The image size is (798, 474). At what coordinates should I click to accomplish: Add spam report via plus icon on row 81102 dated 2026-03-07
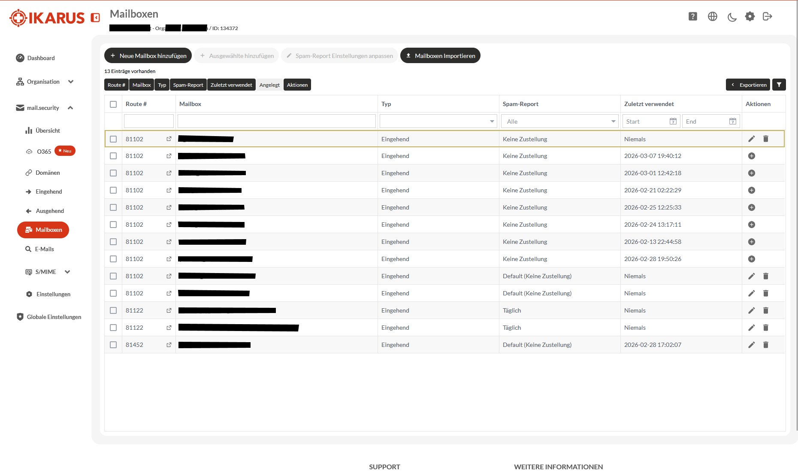point(751,156)
